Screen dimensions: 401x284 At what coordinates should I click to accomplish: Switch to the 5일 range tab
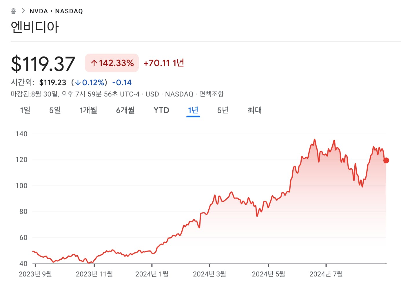pyautogui.click(x=55, y=110)
